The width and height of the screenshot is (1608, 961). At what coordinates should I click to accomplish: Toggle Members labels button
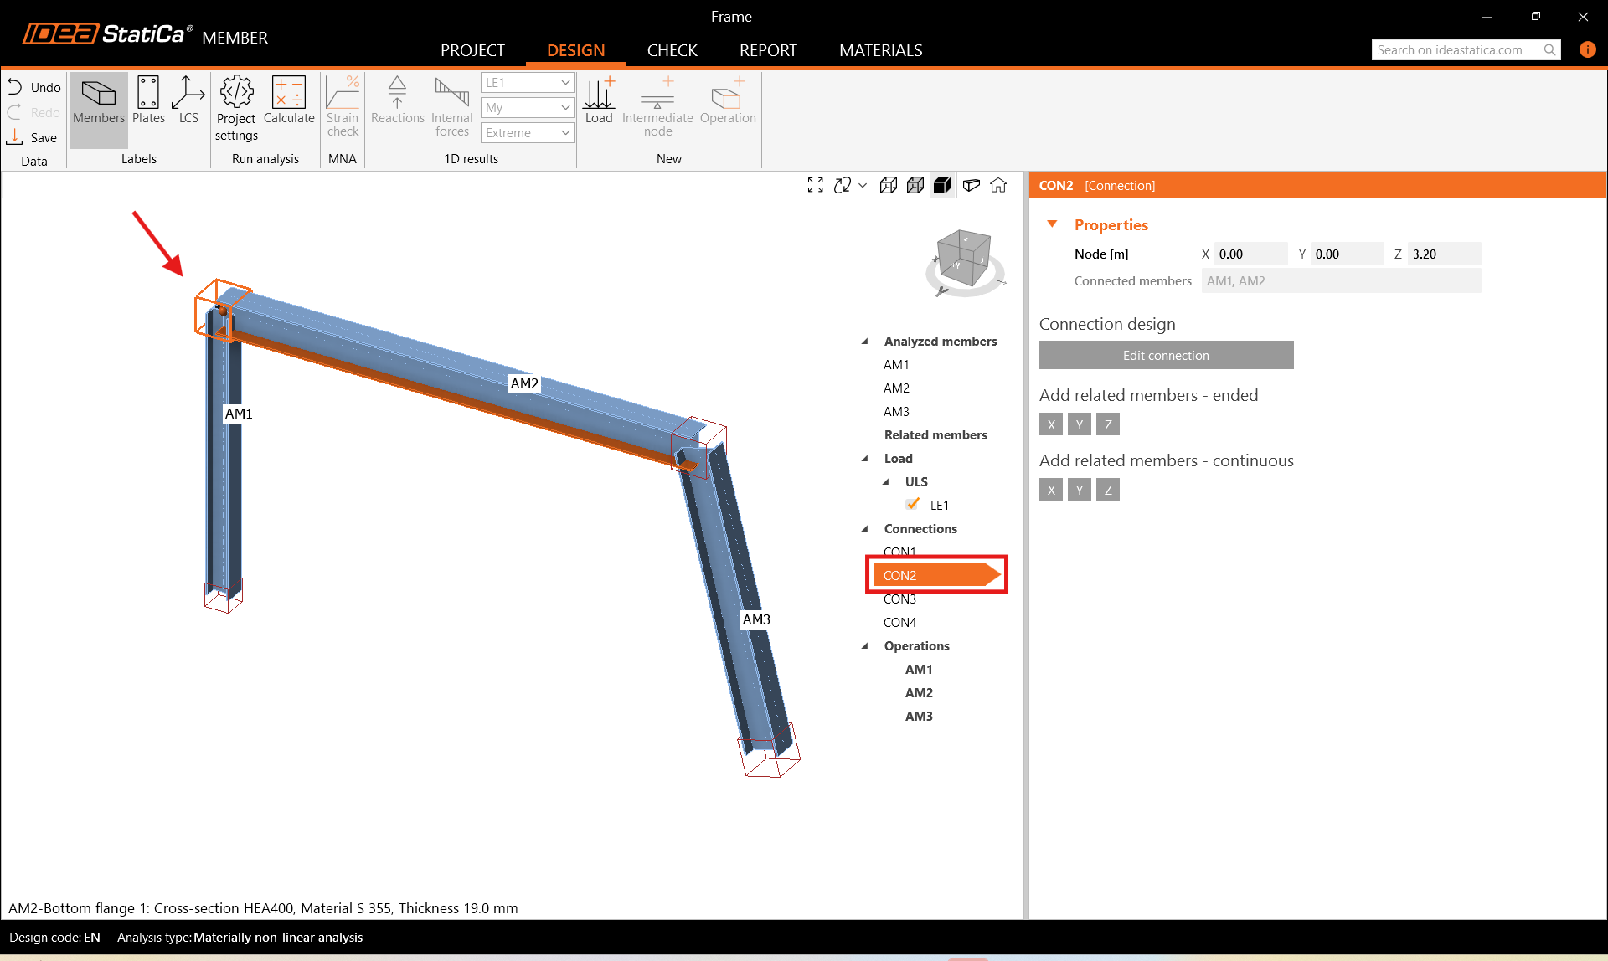[99, 100]
